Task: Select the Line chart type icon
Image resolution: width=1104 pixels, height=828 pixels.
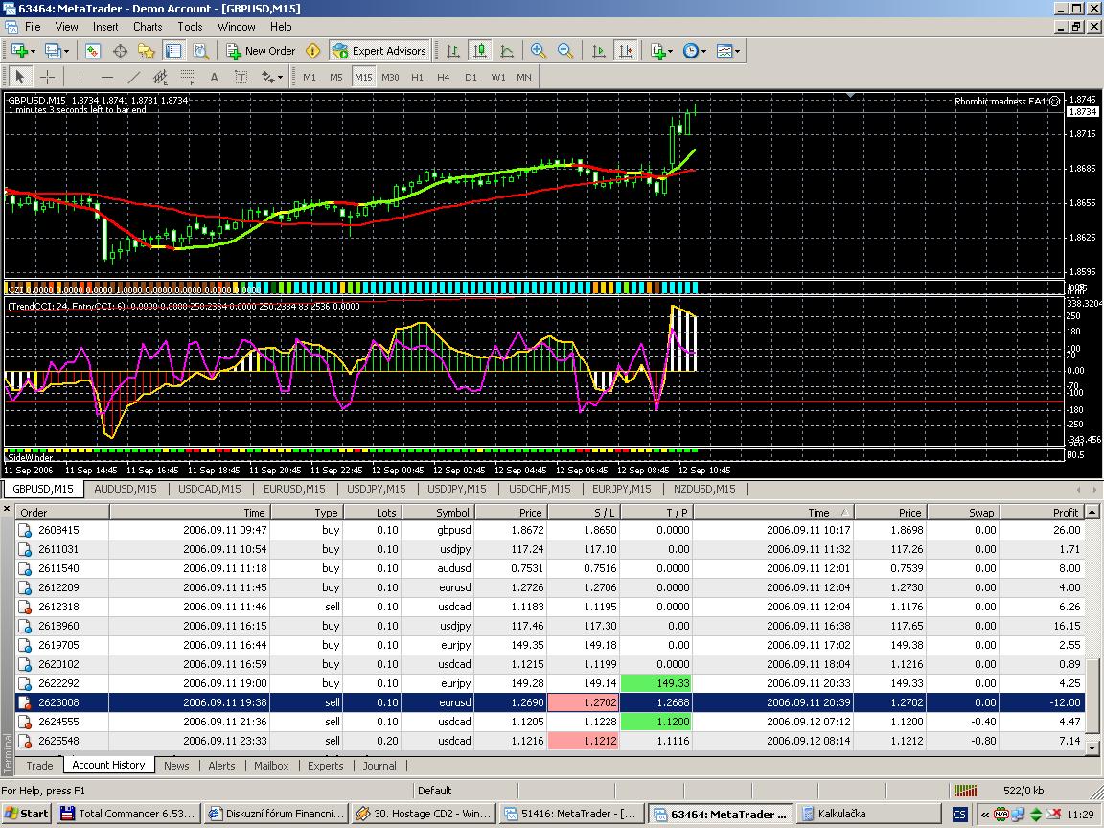Action: (x=506, y=51)
